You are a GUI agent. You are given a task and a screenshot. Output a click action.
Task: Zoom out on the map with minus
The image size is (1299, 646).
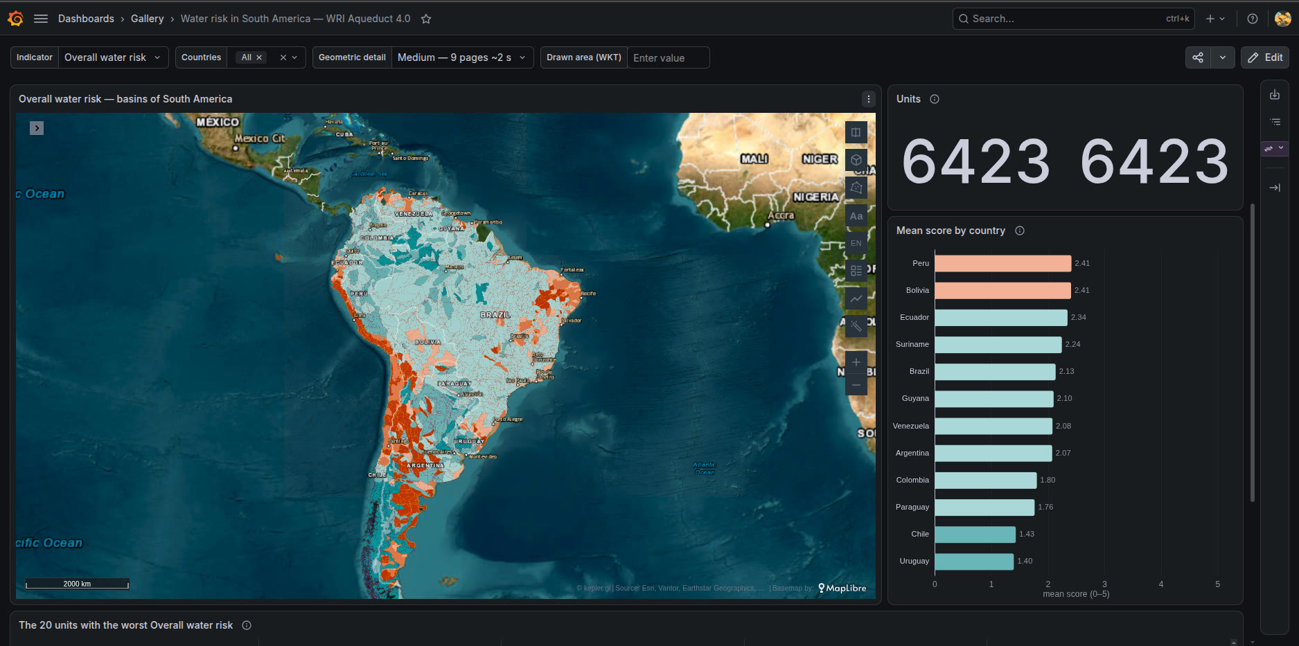(x=856, y=385)
